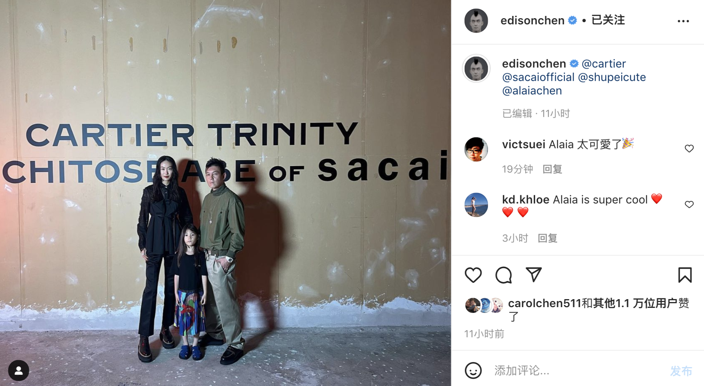704x386 pixels.
Task: Share post using paper plane icon
Action: (x=534, y=274)
